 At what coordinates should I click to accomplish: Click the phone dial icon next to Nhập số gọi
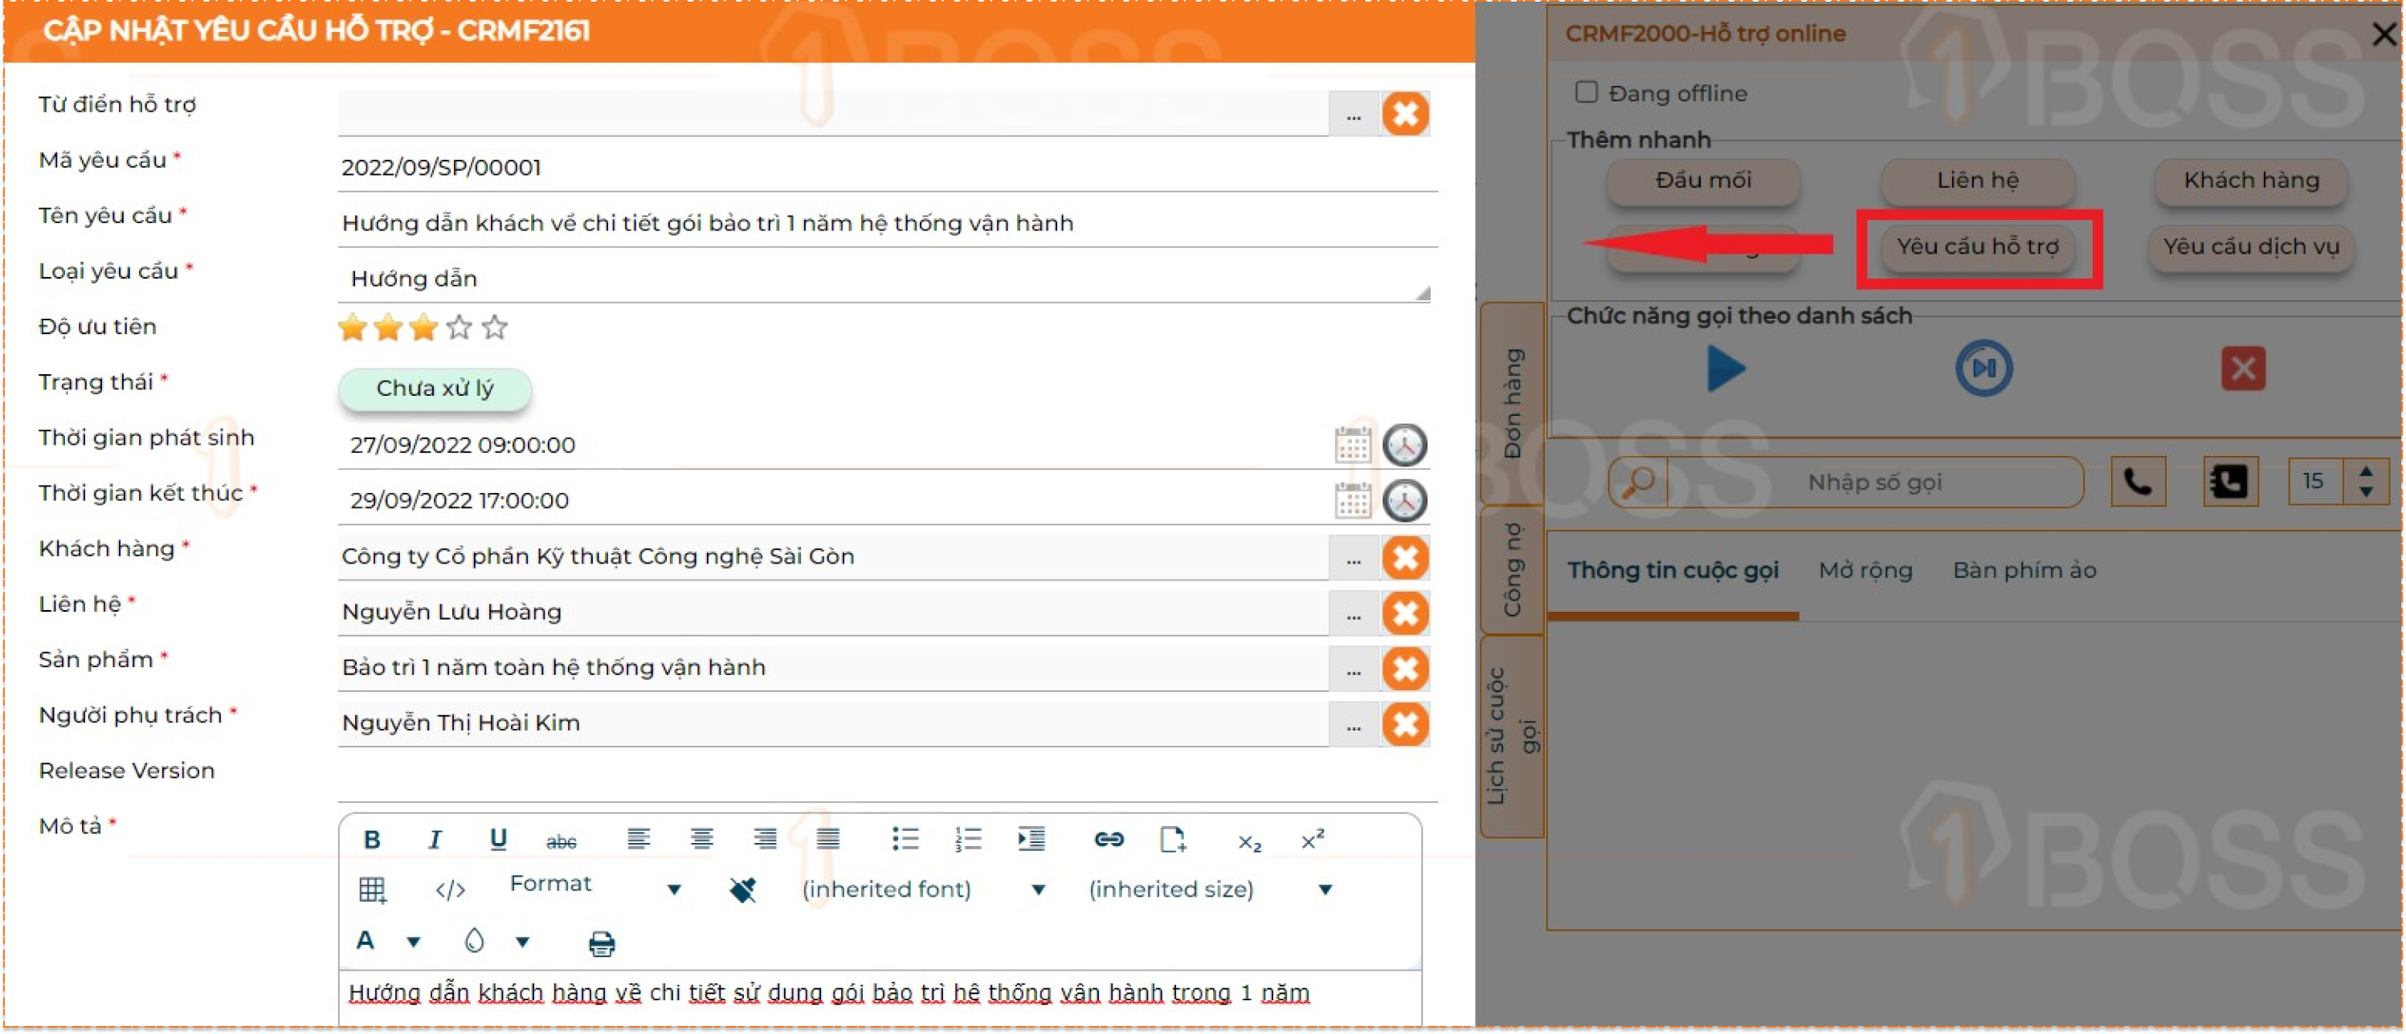(x=2138, y=482)
